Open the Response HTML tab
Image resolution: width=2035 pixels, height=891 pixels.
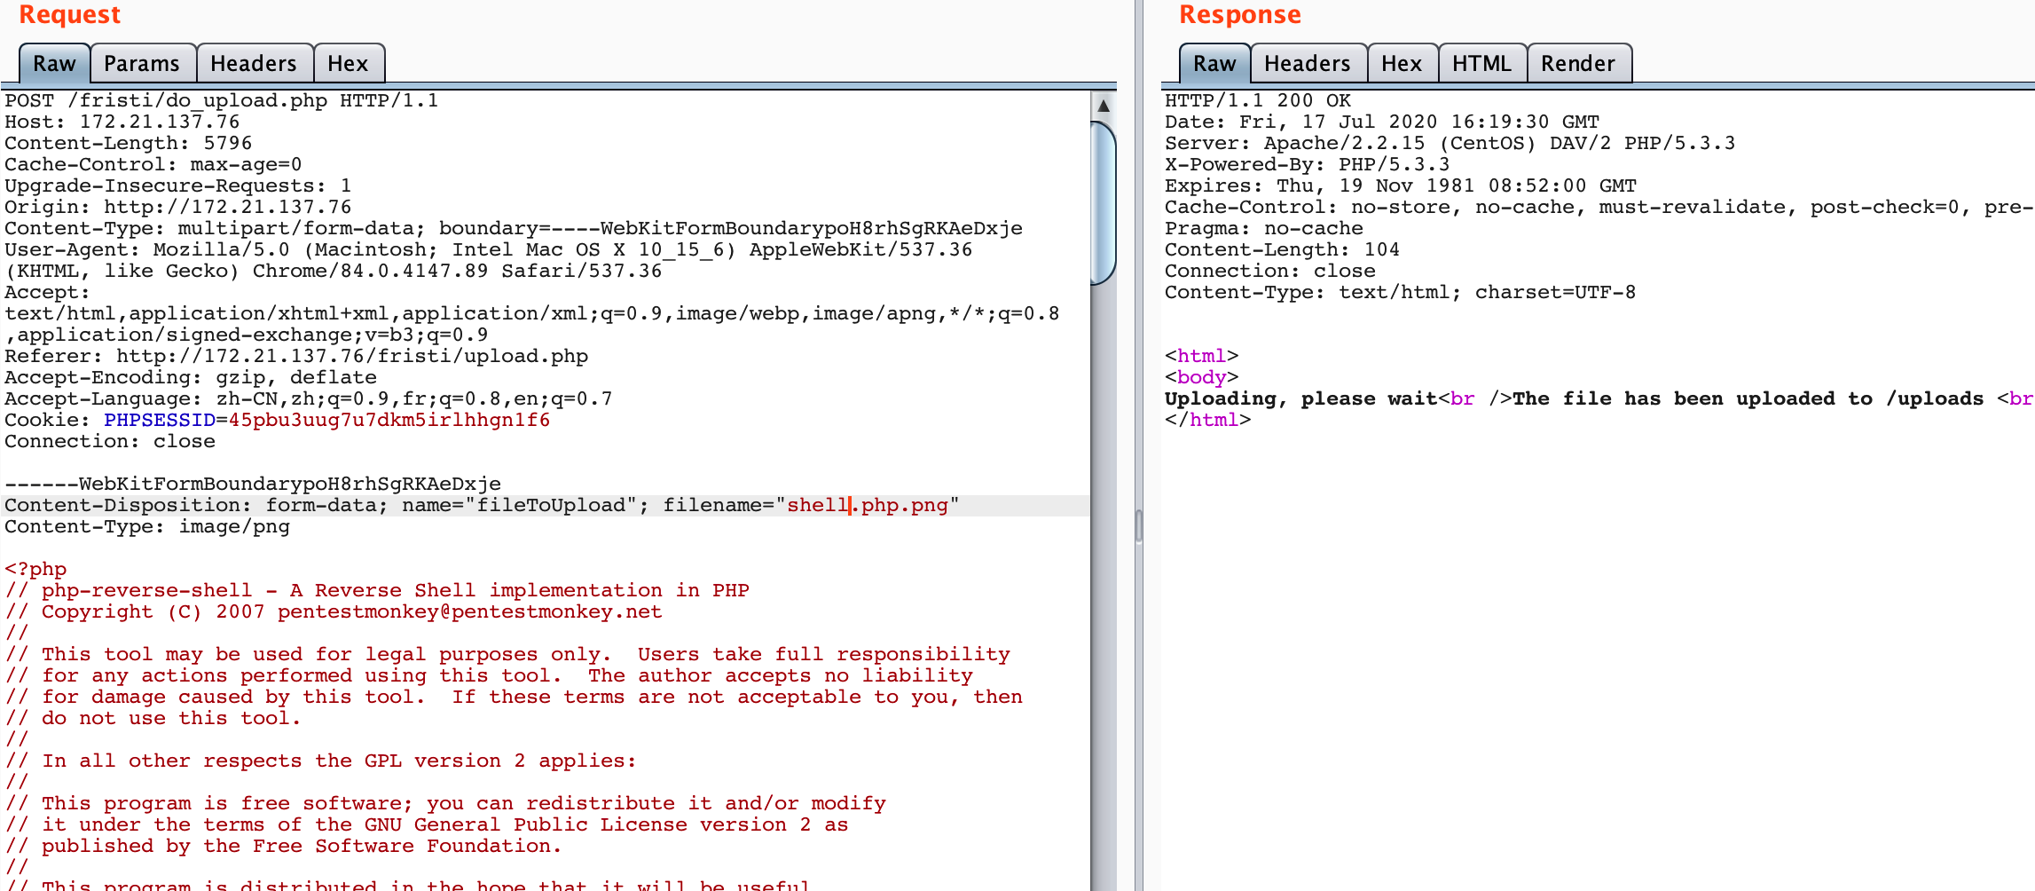tap(1481, 64)
